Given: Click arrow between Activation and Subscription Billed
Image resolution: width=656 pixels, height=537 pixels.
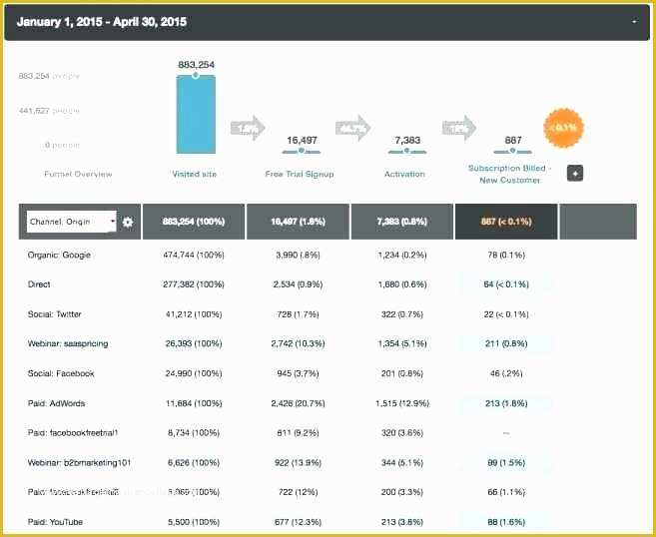Looking at the screenshot, I should tap(459, 128).
